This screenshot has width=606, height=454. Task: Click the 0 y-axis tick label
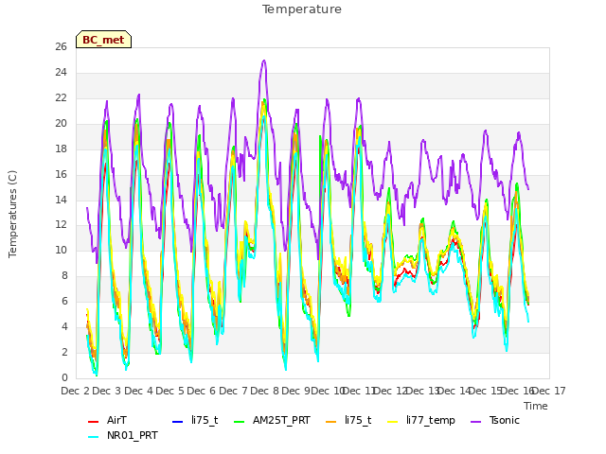[64, 378]
